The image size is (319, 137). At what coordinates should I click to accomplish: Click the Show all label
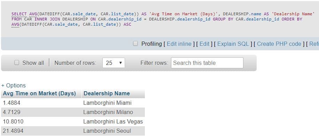(33, 63)
